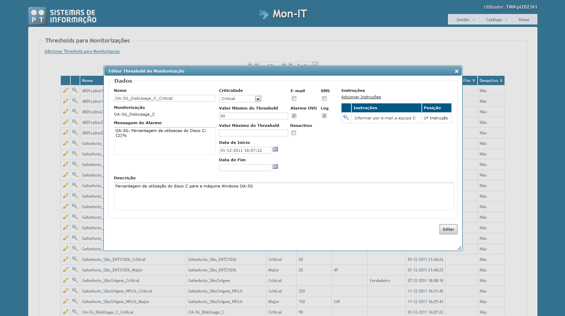Viewport: 565px width, 316px height.
Task: Click edit pencil for Gafanhoto_SibsOrigem_Critical row
Action: (x=66, y=280)
